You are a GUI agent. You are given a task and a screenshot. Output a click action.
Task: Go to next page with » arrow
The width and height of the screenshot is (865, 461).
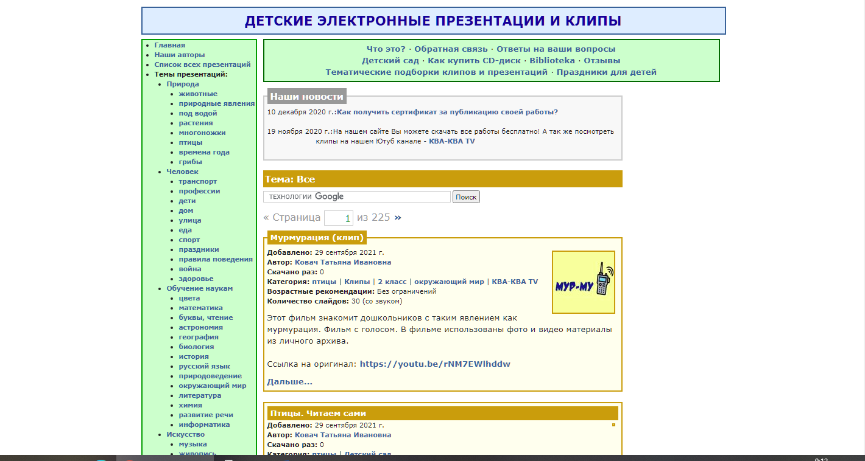[x=398, y=217]
